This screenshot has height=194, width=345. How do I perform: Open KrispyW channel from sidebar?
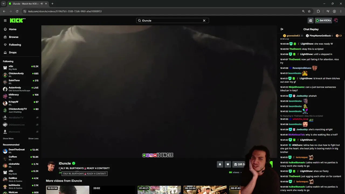20,103
